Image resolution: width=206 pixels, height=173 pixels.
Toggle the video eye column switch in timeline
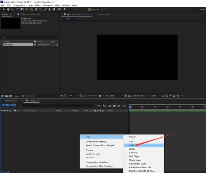(x=2, y=111)
